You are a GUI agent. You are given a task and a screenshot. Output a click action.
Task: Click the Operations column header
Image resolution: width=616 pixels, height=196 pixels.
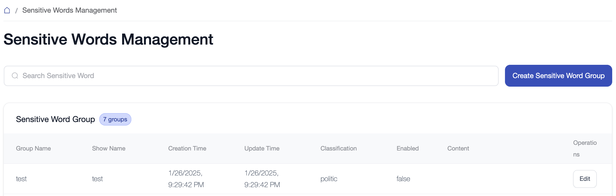tap(585, 149)
